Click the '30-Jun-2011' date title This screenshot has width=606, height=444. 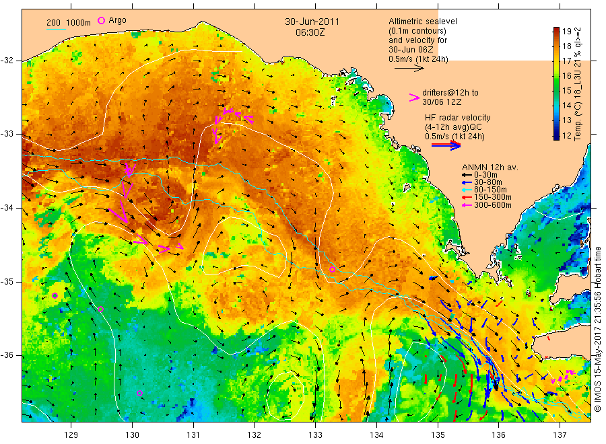(x=312, y=22)
